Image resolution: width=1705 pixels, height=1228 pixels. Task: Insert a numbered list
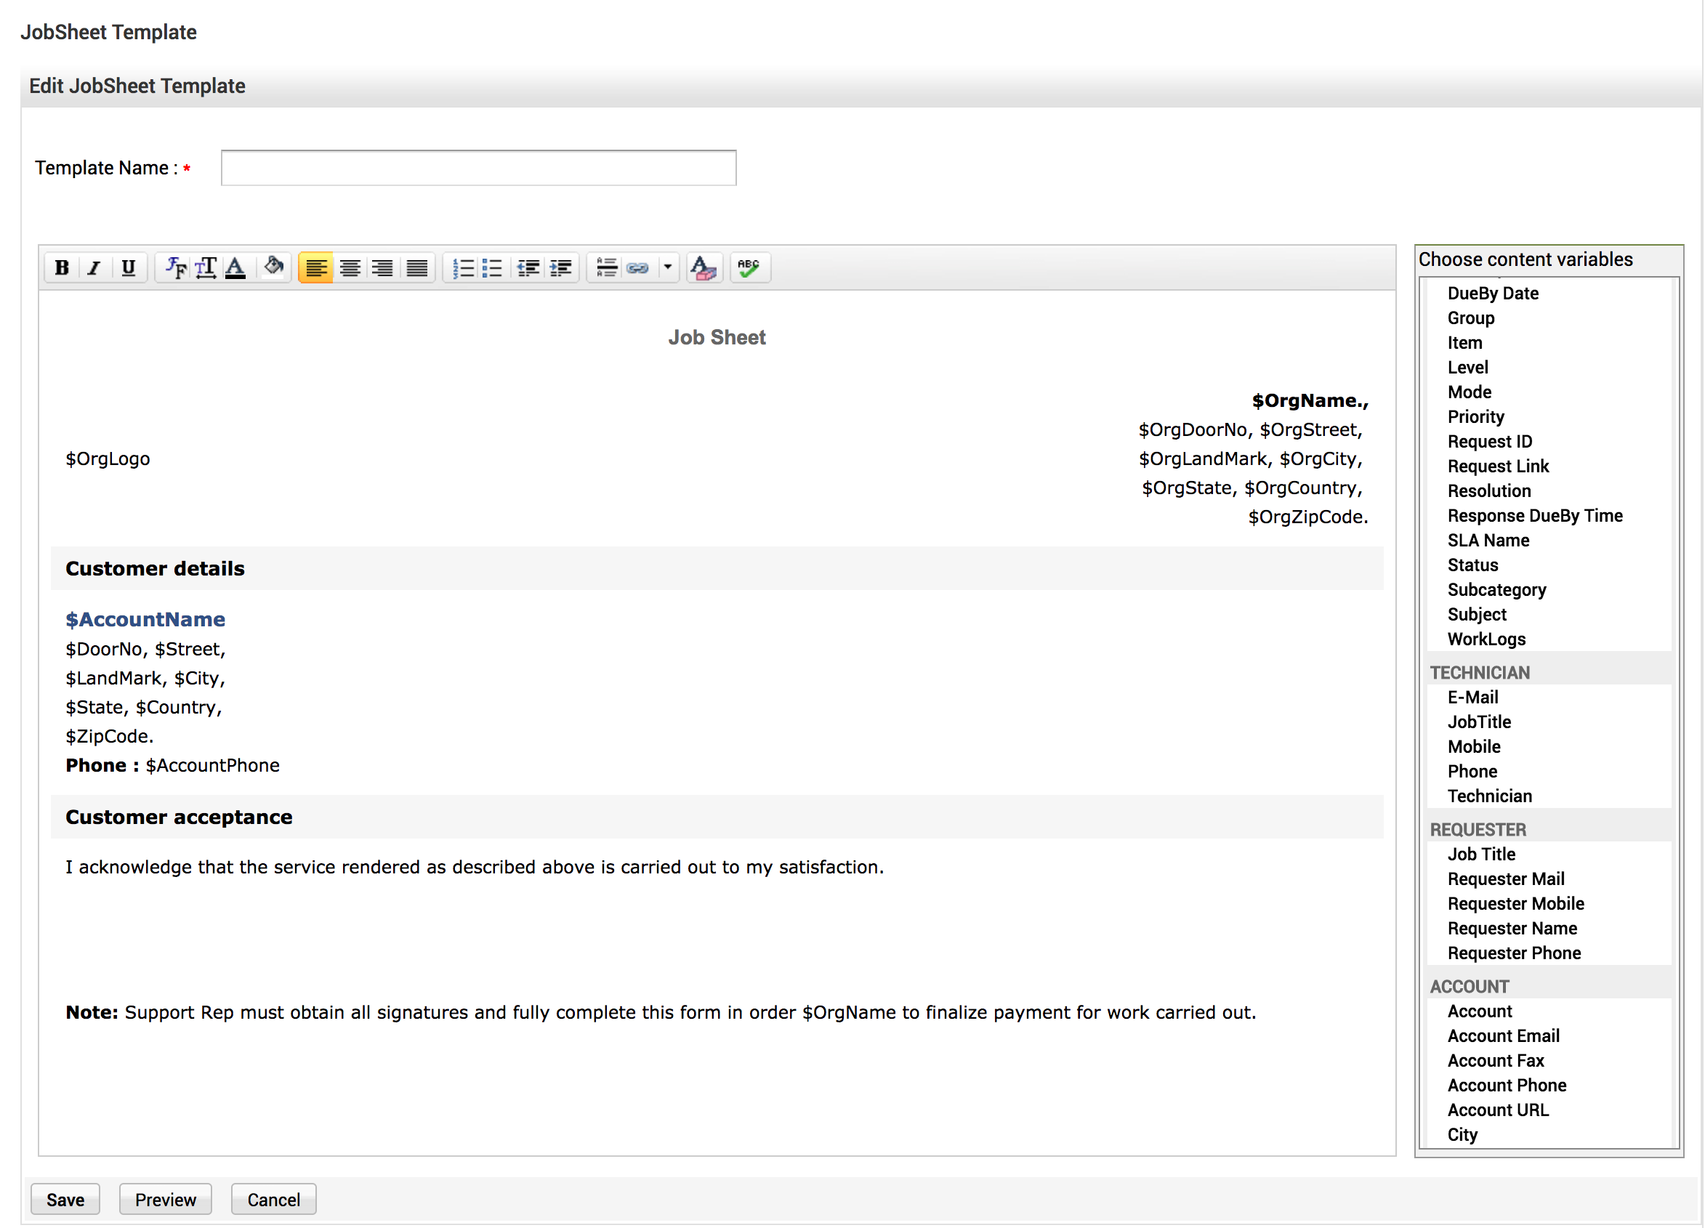point(463,267)
